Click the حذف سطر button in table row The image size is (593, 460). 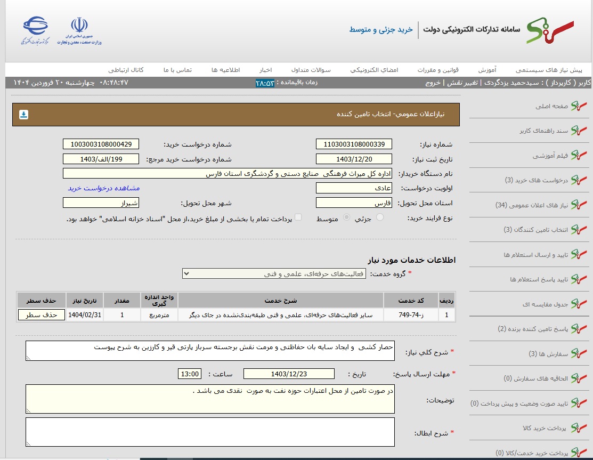pyautogui.click(x=42, y=314)
